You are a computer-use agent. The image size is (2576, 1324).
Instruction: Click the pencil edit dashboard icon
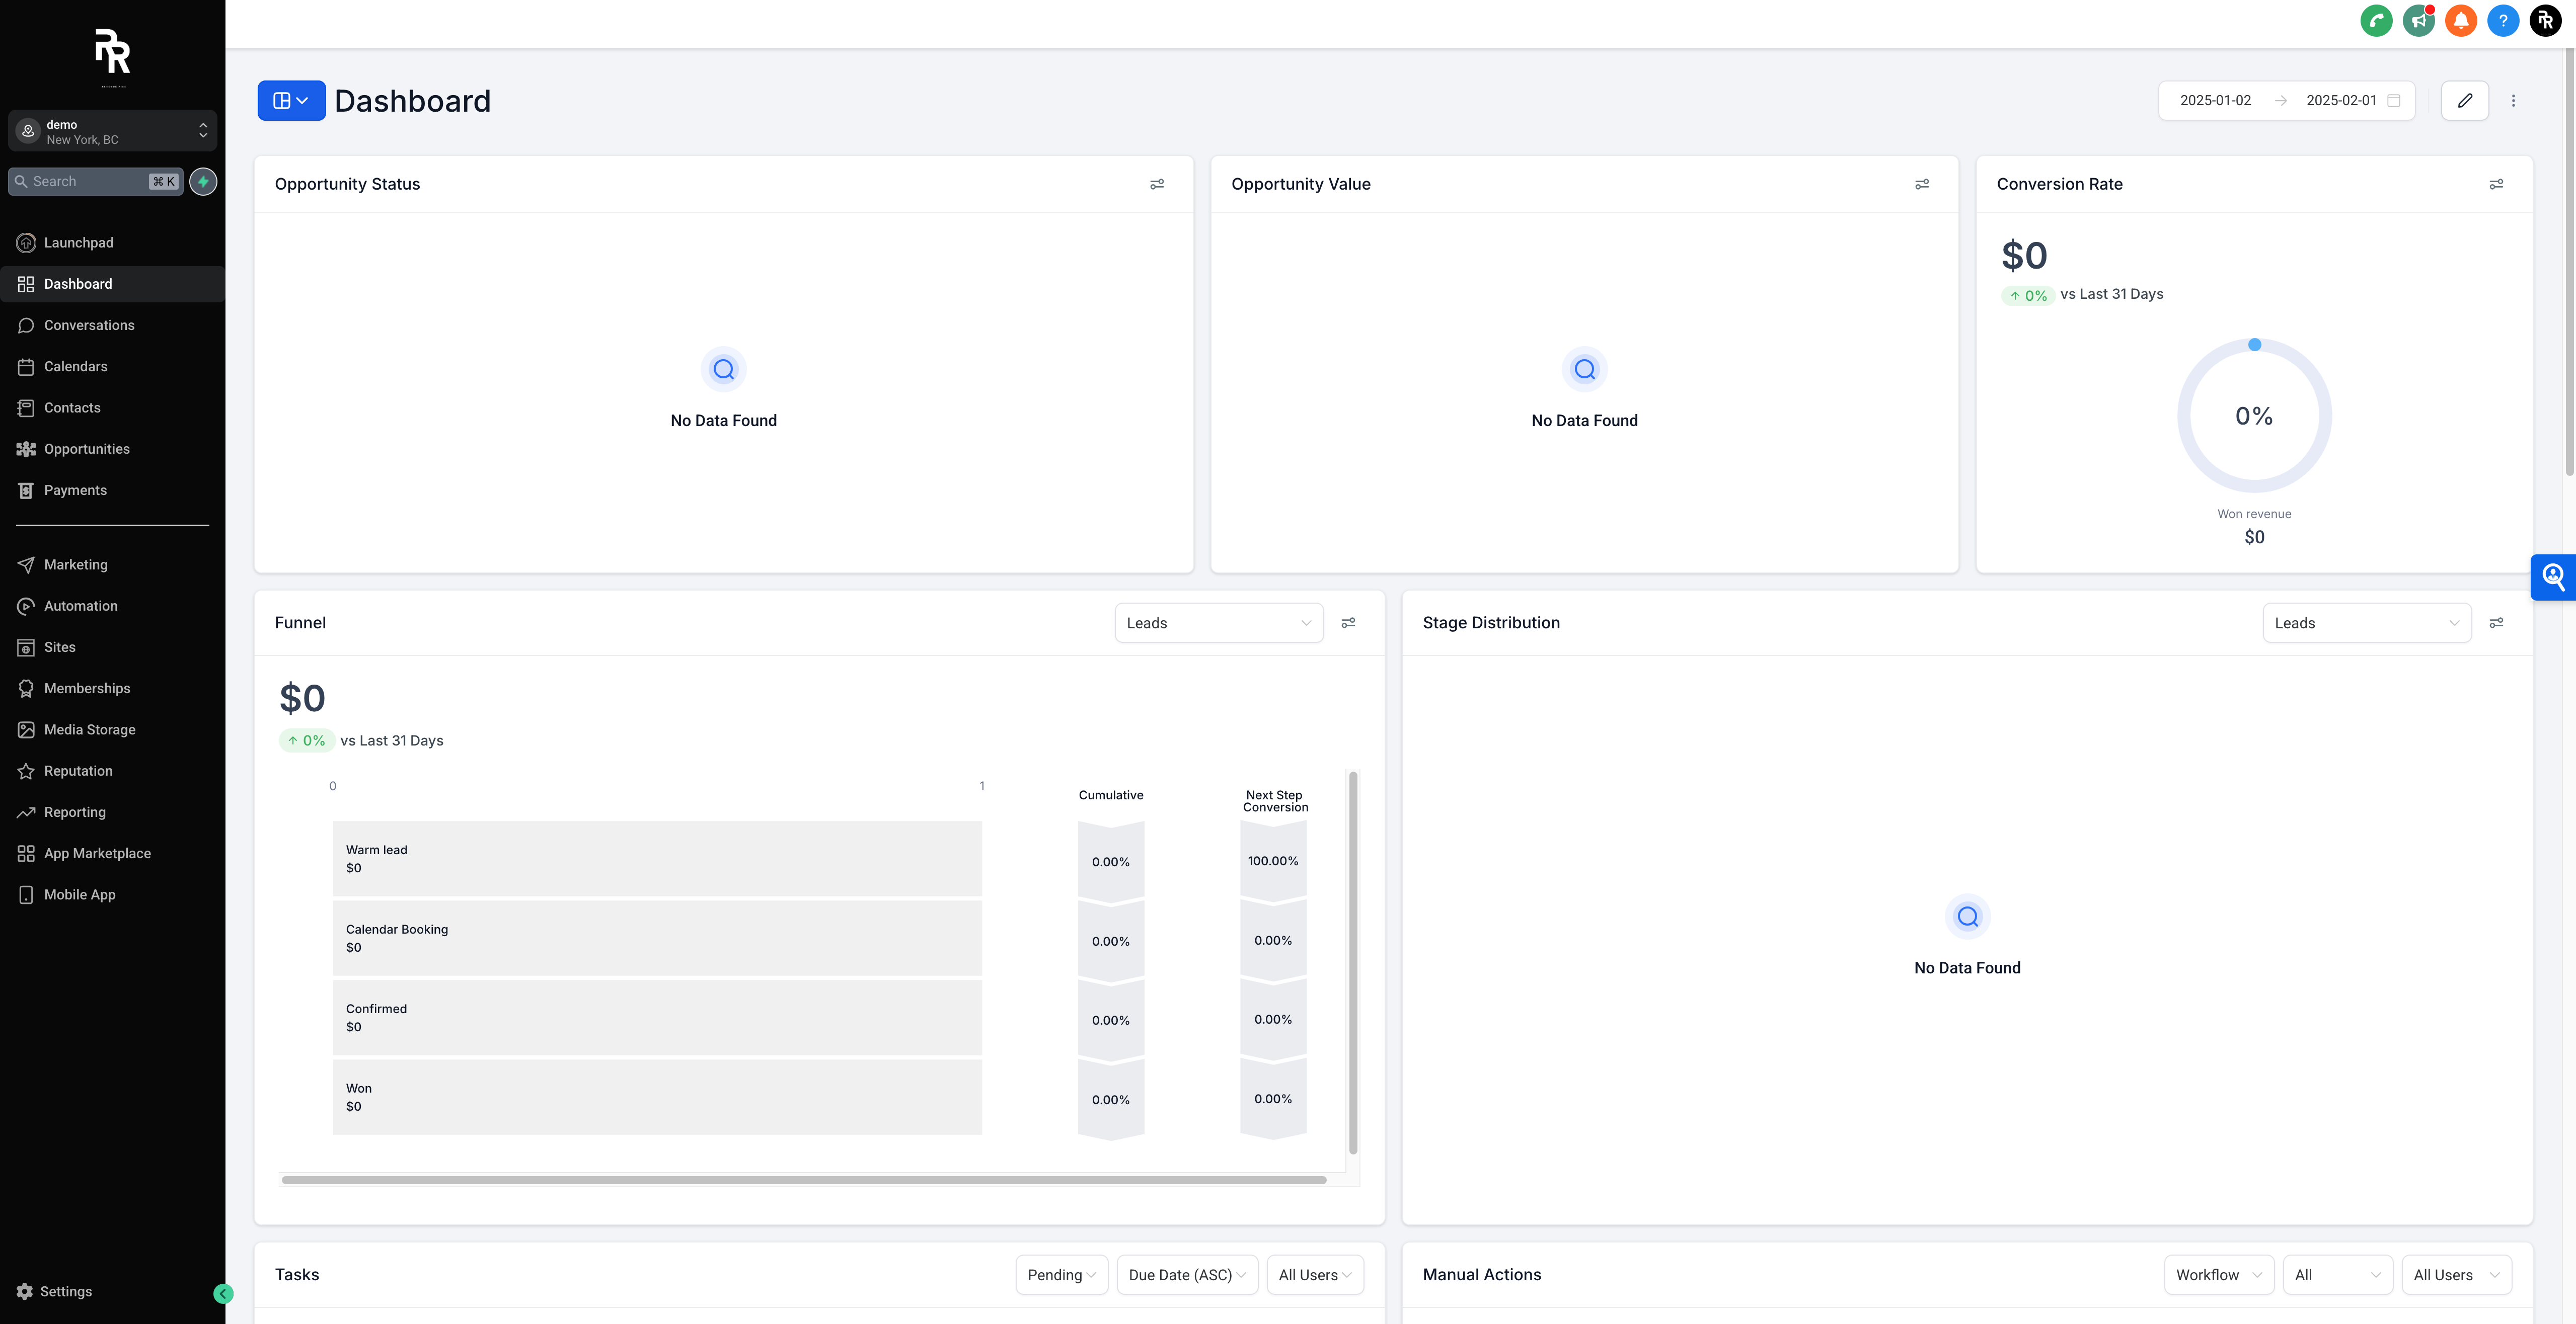(x=2464, y=101)
